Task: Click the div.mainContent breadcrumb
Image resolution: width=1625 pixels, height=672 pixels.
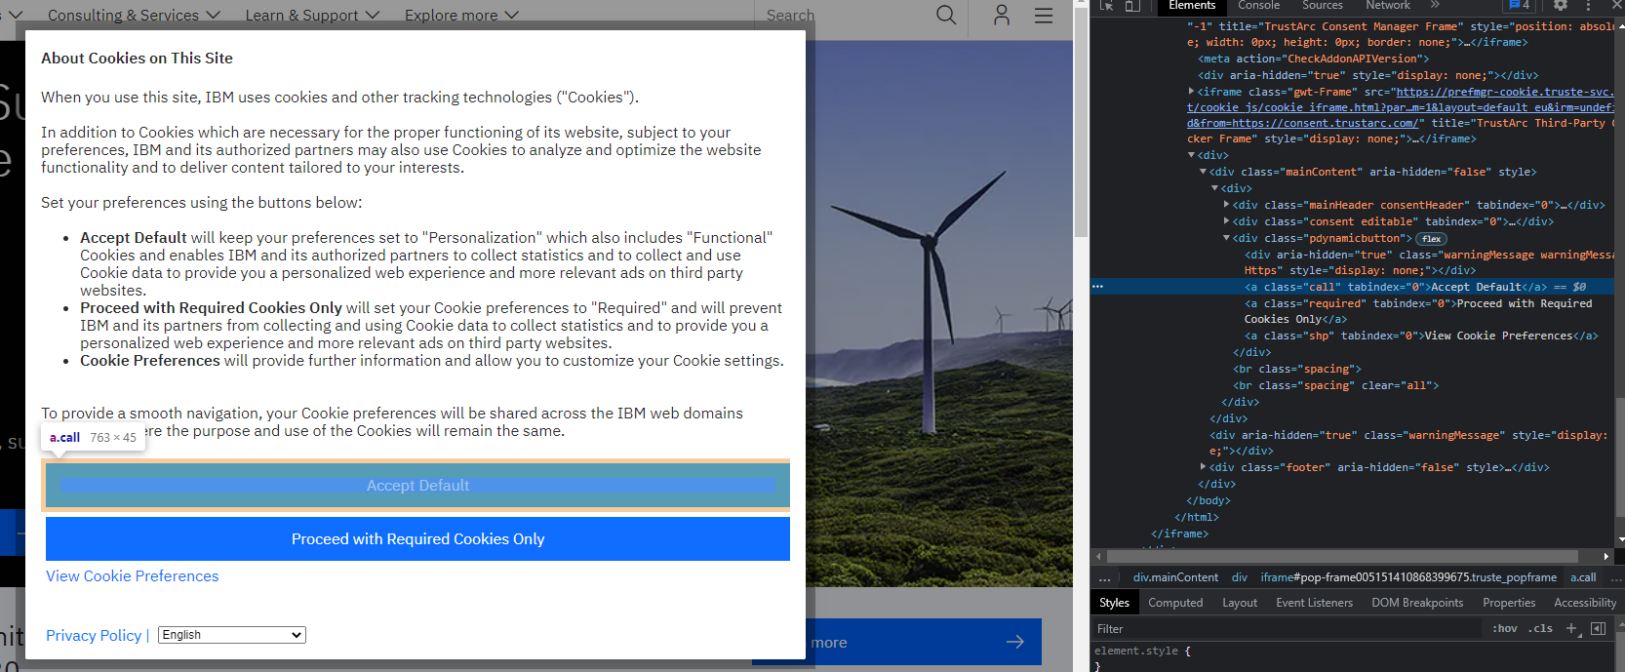Action: tap(1175, 577)
